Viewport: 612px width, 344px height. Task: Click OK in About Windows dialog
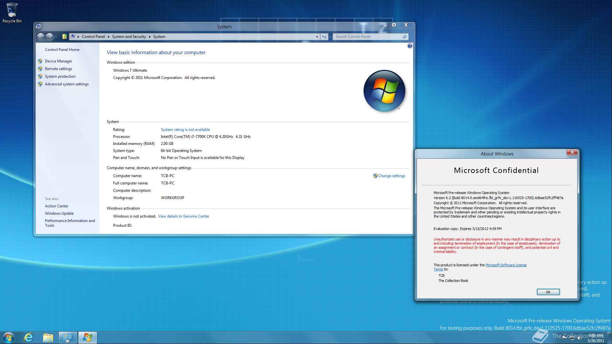(548, 292)
